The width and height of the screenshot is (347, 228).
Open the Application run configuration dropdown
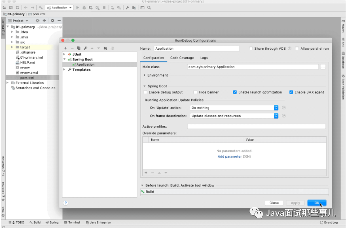[59, 8]
